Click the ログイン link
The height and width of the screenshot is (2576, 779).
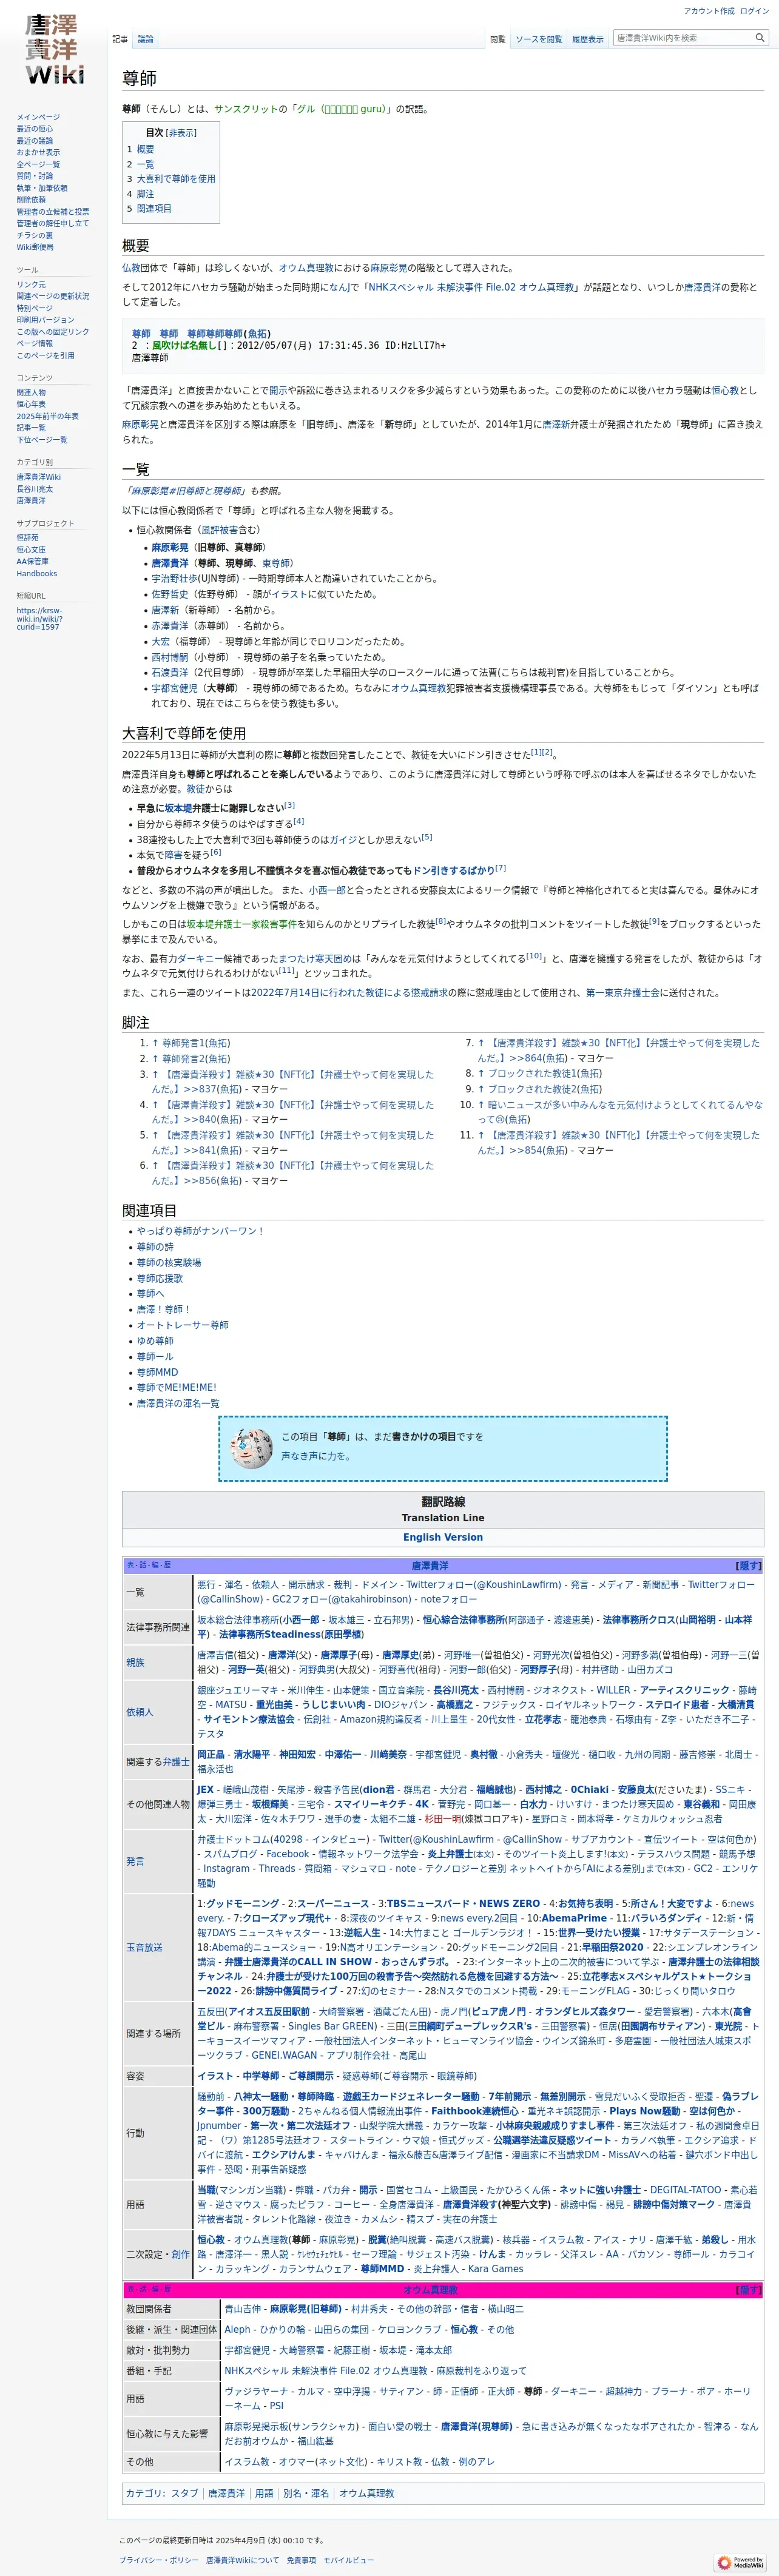click(x=756, y=11)
